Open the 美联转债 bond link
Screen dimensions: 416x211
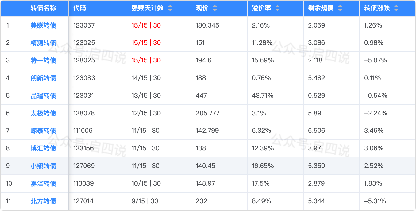[x=43, y=25]
